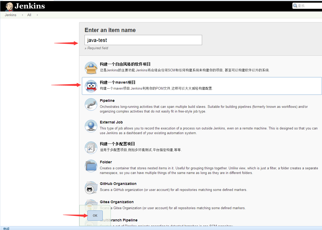Open the All breadcrumb link
This screenshot has height=230, width=322.
coord(29,15)
